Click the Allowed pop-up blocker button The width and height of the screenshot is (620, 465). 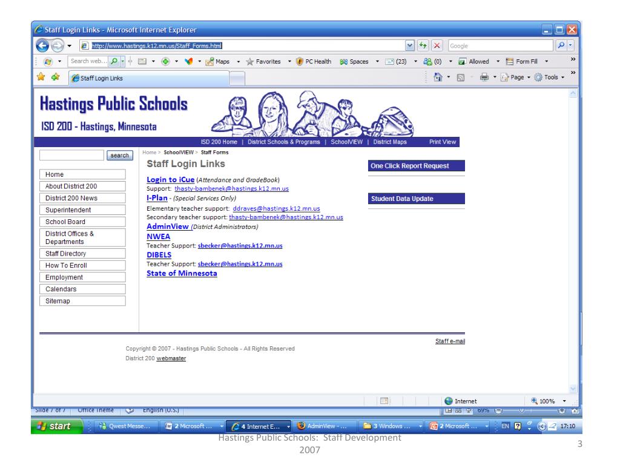[x=473, y=62]
